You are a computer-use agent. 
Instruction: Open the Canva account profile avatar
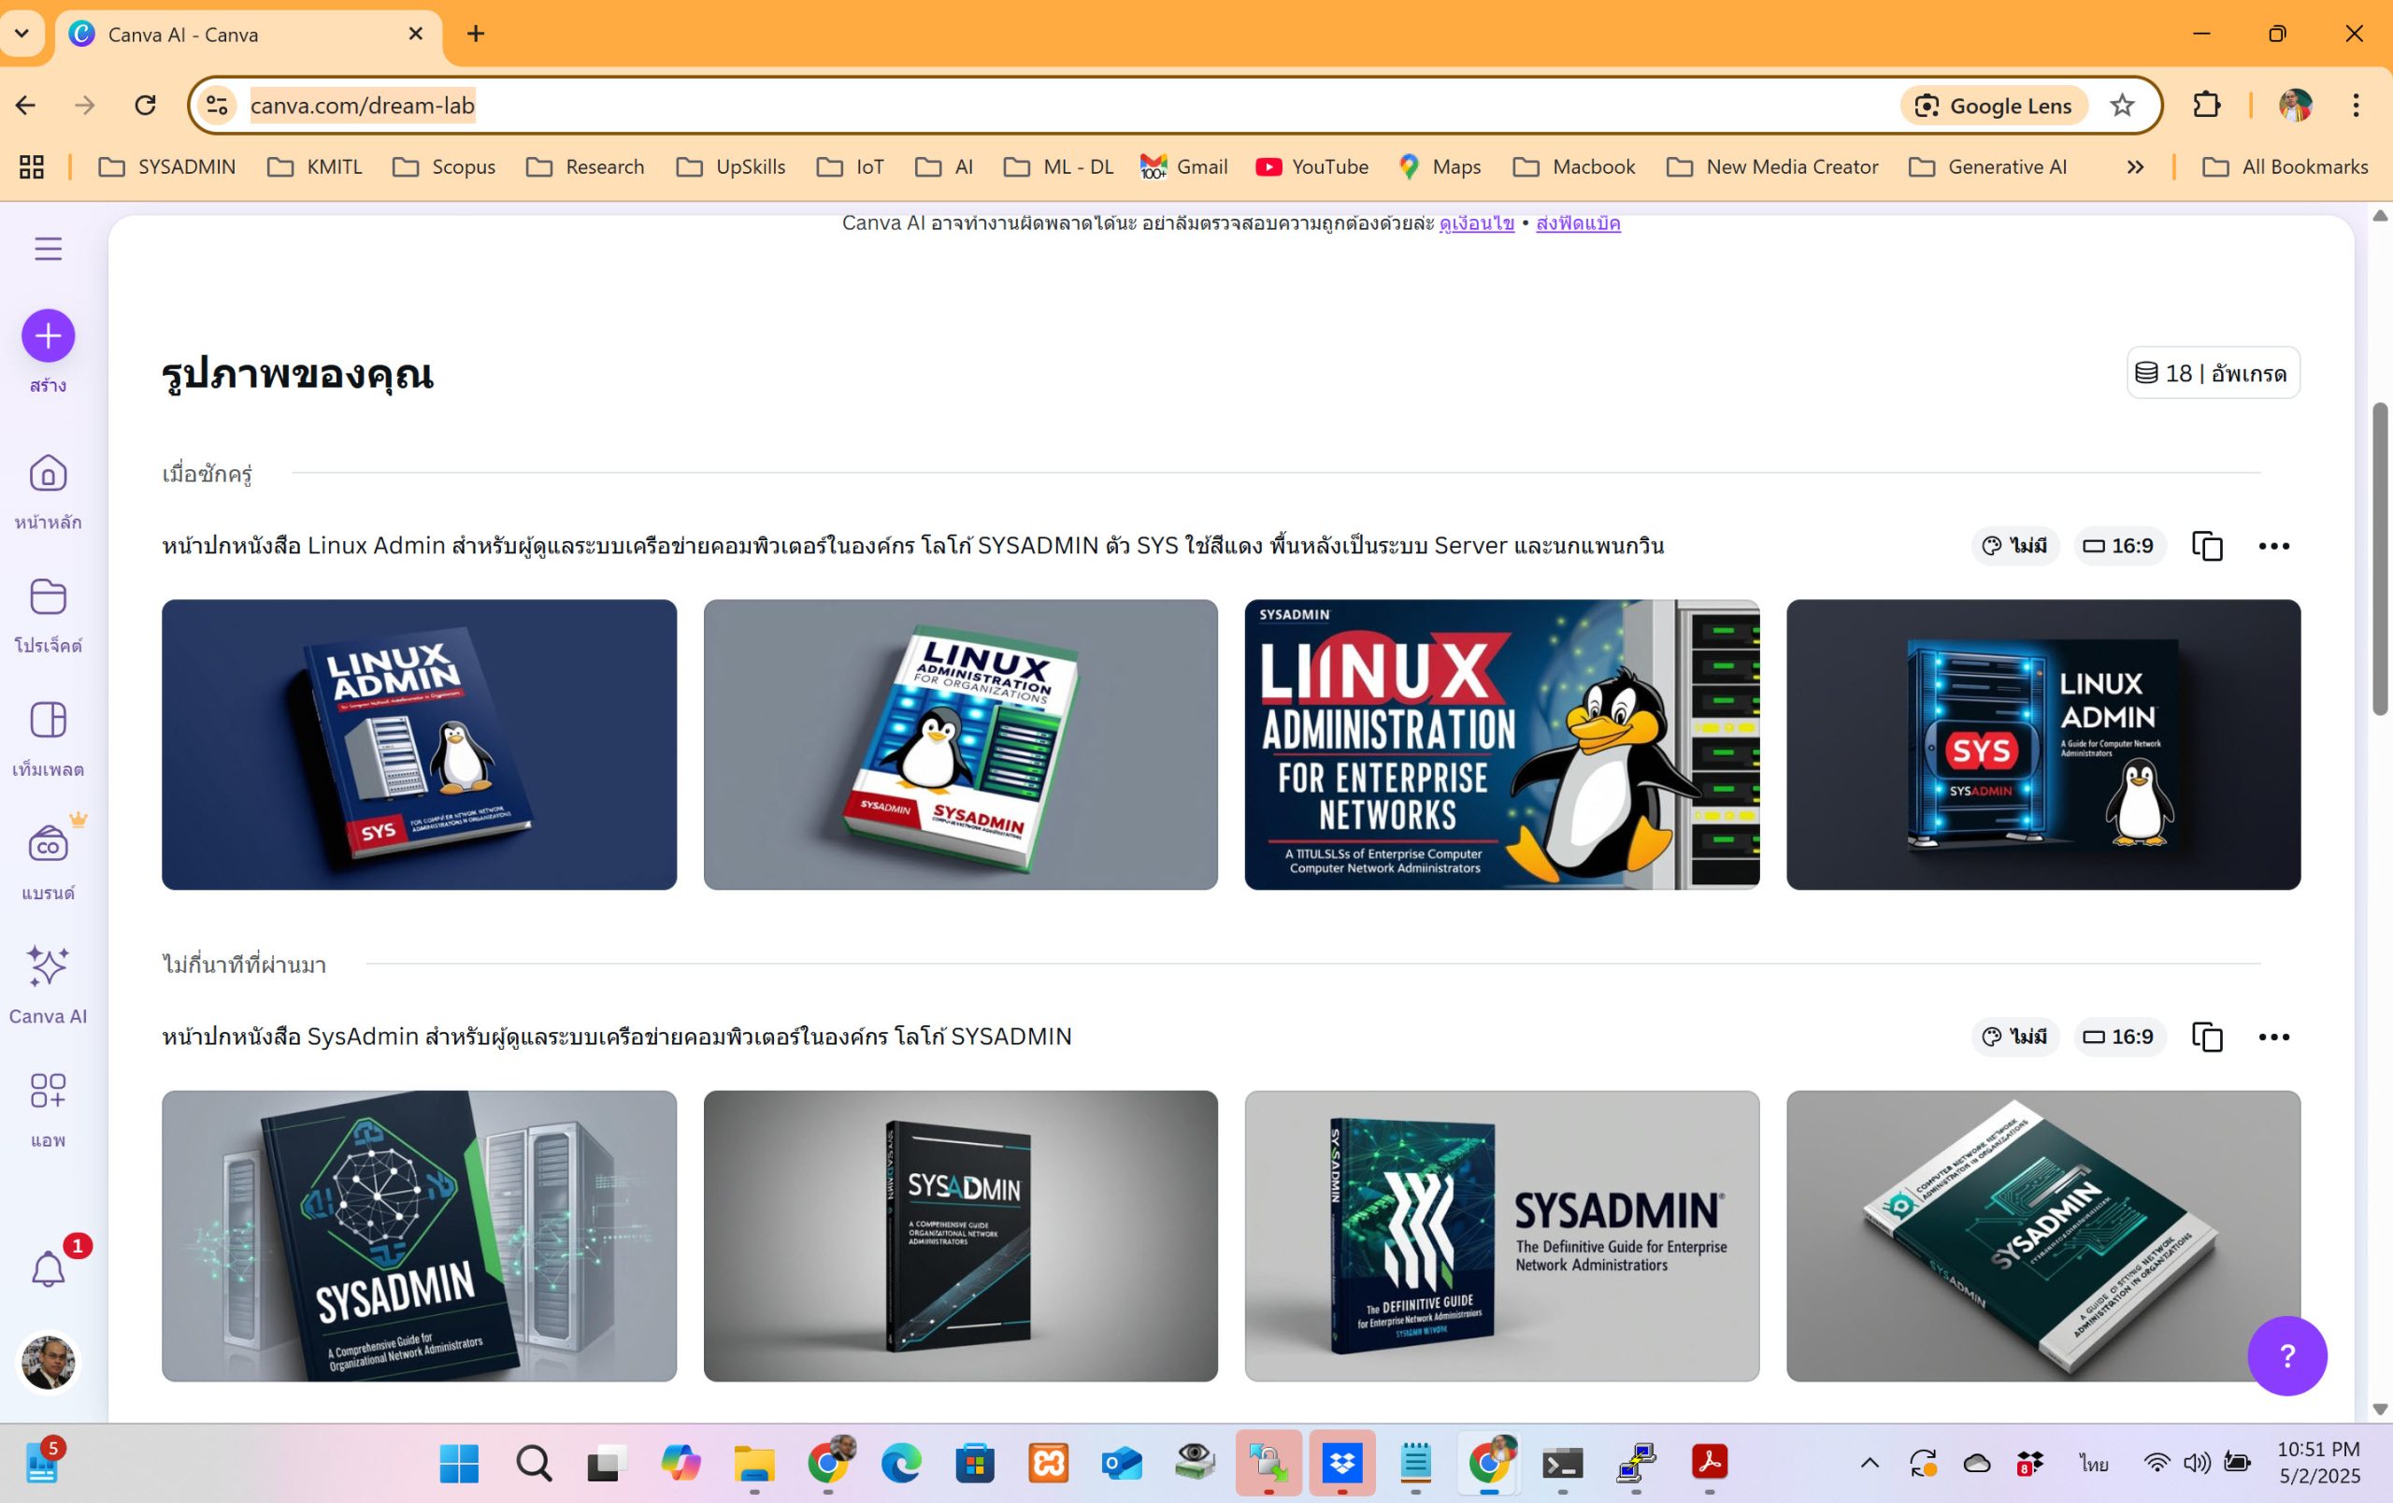pos(48,1362)
